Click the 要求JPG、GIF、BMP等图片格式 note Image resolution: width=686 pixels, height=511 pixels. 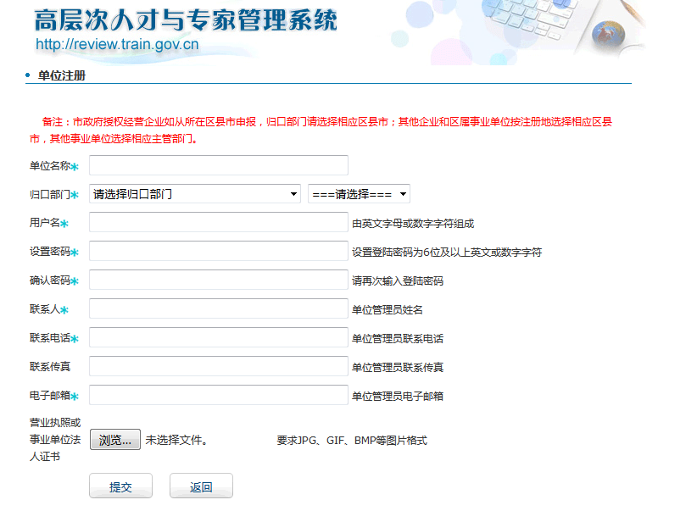pyautogui.click(x=352, y=441)
